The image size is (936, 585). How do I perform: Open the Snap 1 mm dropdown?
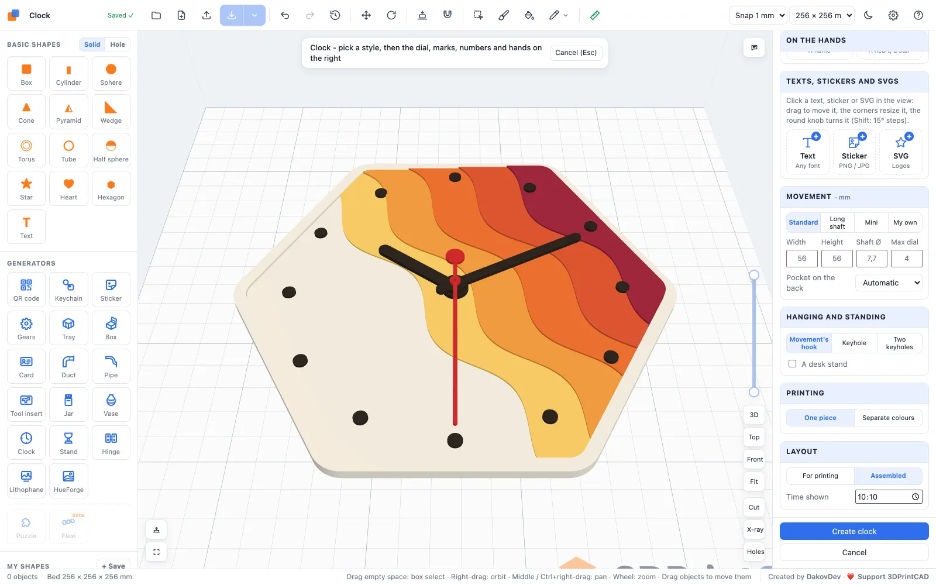[758, 15]
